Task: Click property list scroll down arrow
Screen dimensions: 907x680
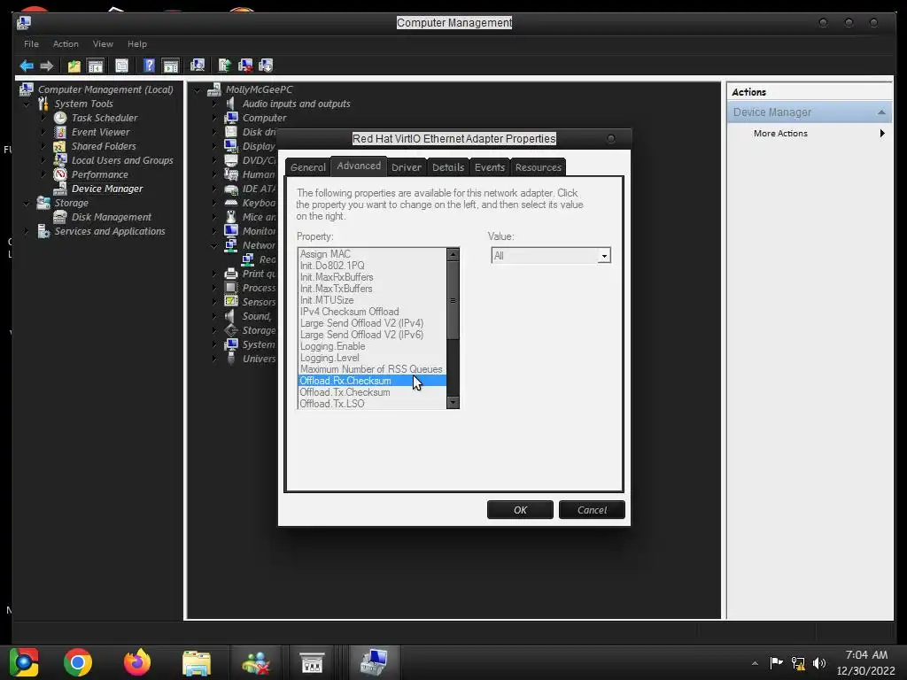Action: tap(453, 403)
